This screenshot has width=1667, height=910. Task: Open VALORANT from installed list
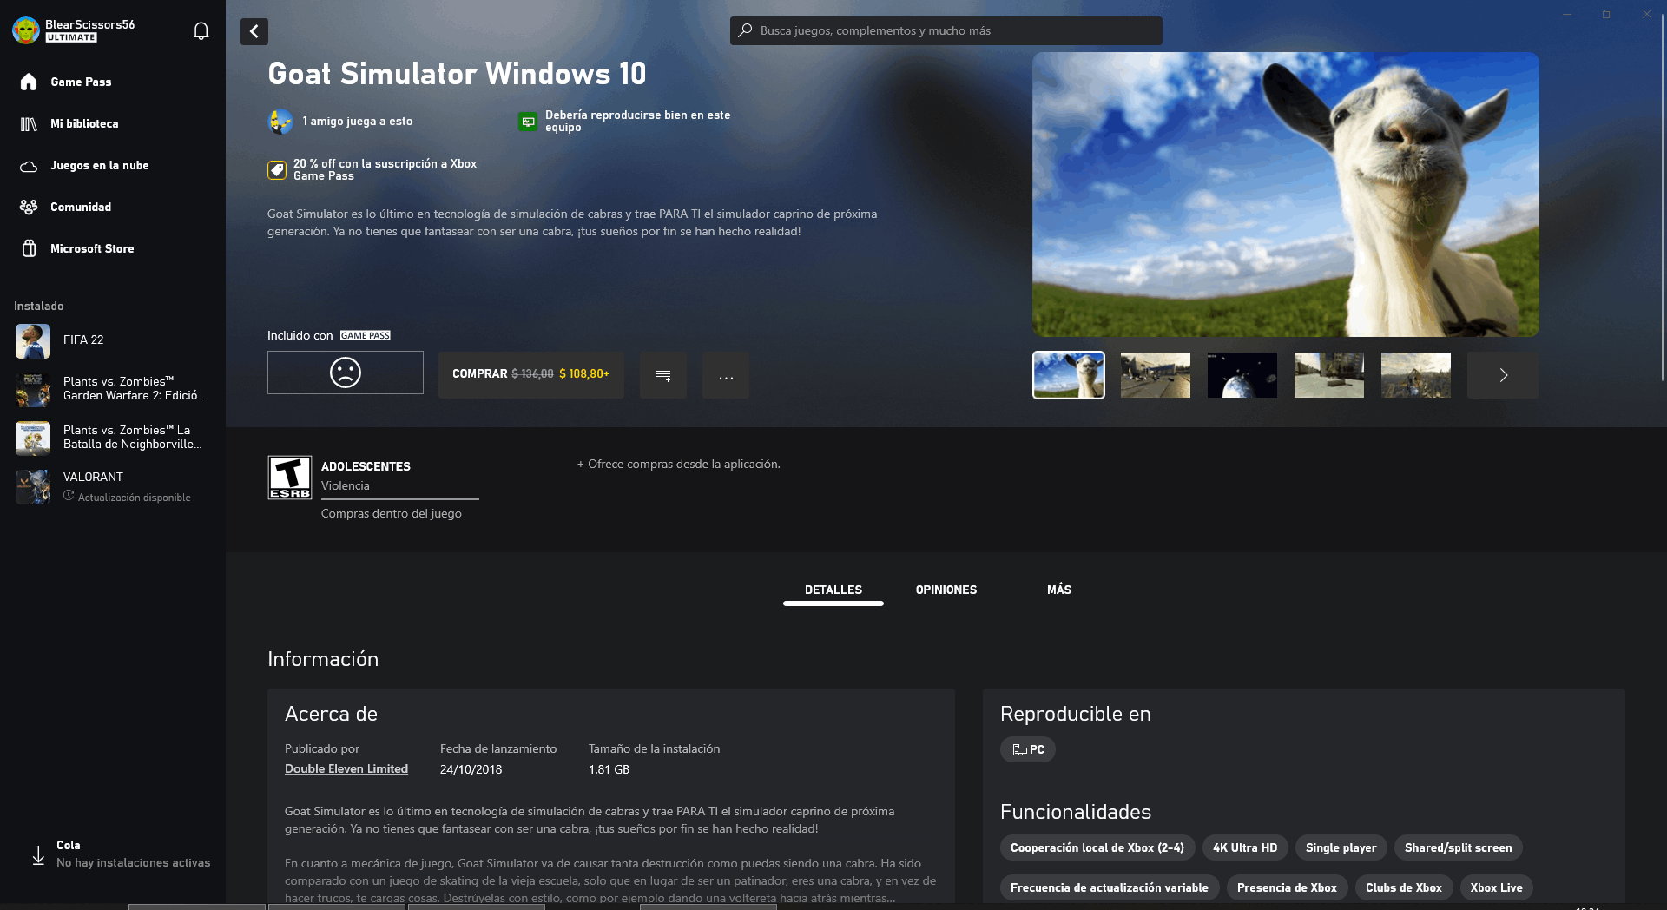tap(113, 486)
